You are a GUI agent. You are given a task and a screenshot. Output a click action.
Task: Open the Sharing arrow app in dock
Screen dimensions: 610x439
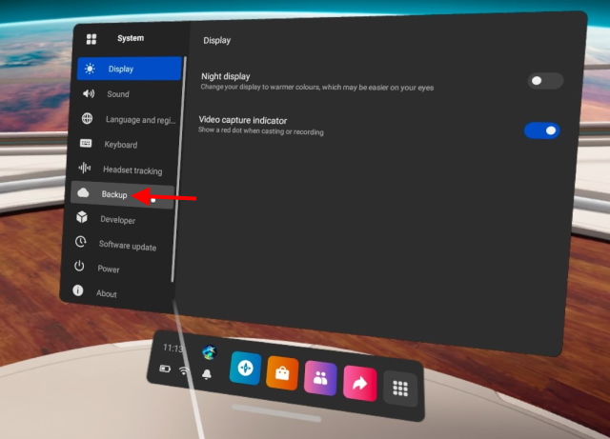[x=360, y=384]
